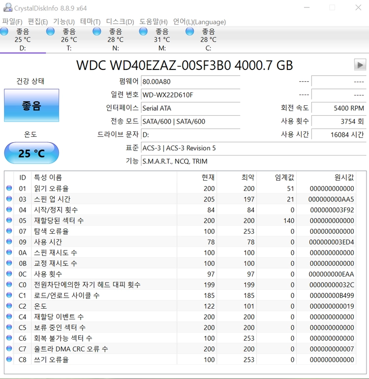Click the power on hours 16084 시간

(x=339, y=135)
